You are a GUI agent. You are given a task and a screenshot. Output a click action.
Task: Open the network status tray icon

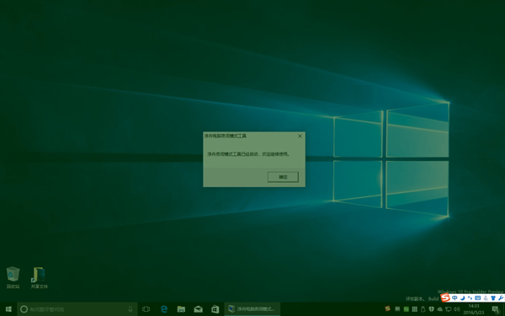tap(449, 309)
